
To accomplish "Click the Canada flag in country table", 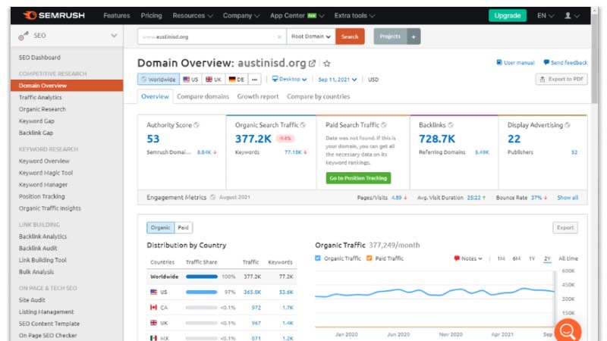I will pyautogui.click(x=154, y=308).
